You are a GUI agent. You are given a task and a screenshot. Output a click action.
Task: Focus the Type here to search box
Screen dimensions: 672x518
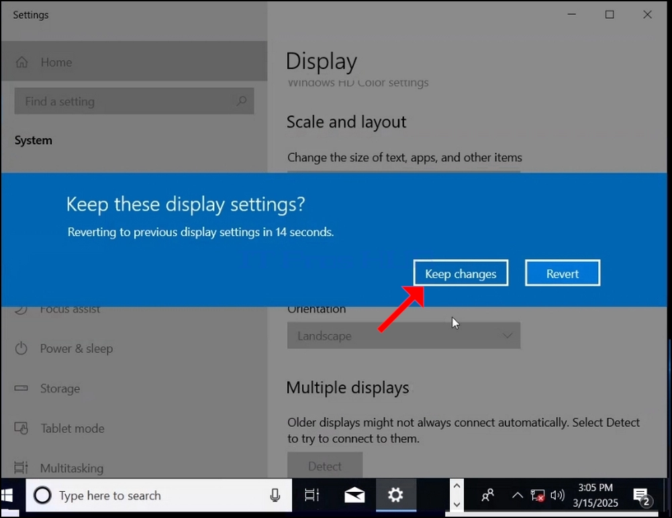tap(159, 495)
